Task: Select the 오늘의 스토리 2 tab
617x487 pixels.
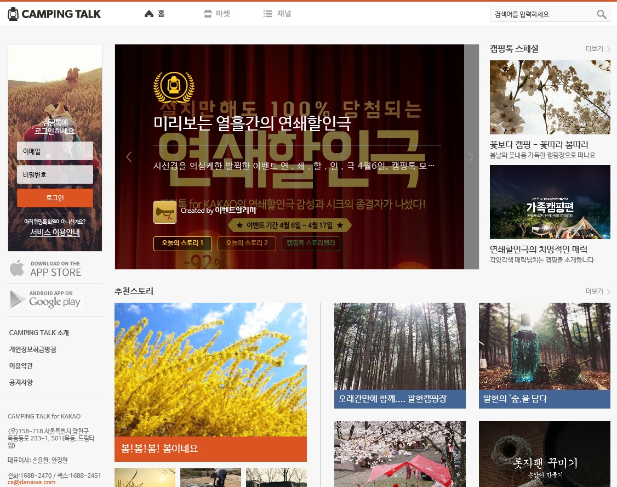Action: coord(247,243)
